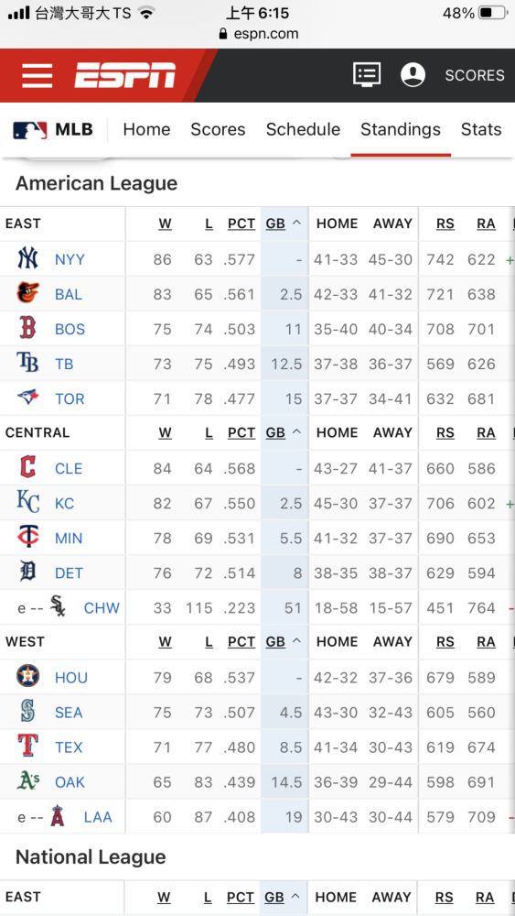Sort East table by PCT column

241,224
